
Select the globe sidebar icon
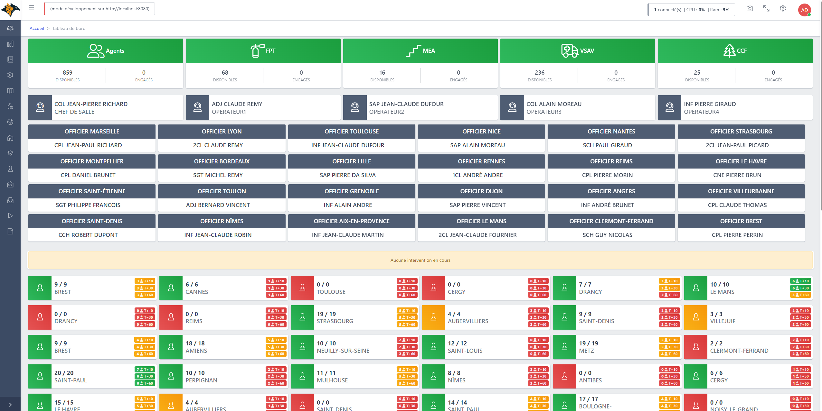tap(10, 122)
